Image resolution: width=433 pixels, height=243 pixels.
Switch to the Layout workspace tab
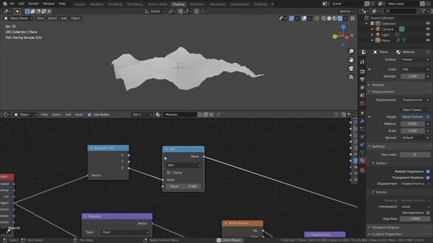pos(80,4)
